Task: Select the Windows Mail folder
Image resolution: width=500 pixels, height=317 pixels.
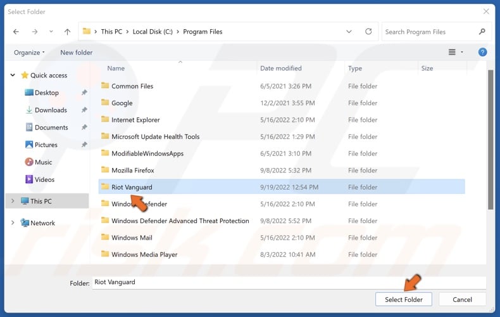Action: (x=282, y=238)
